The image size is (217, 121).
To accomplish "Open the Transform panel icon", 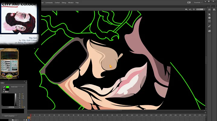I will pos(209,21).
